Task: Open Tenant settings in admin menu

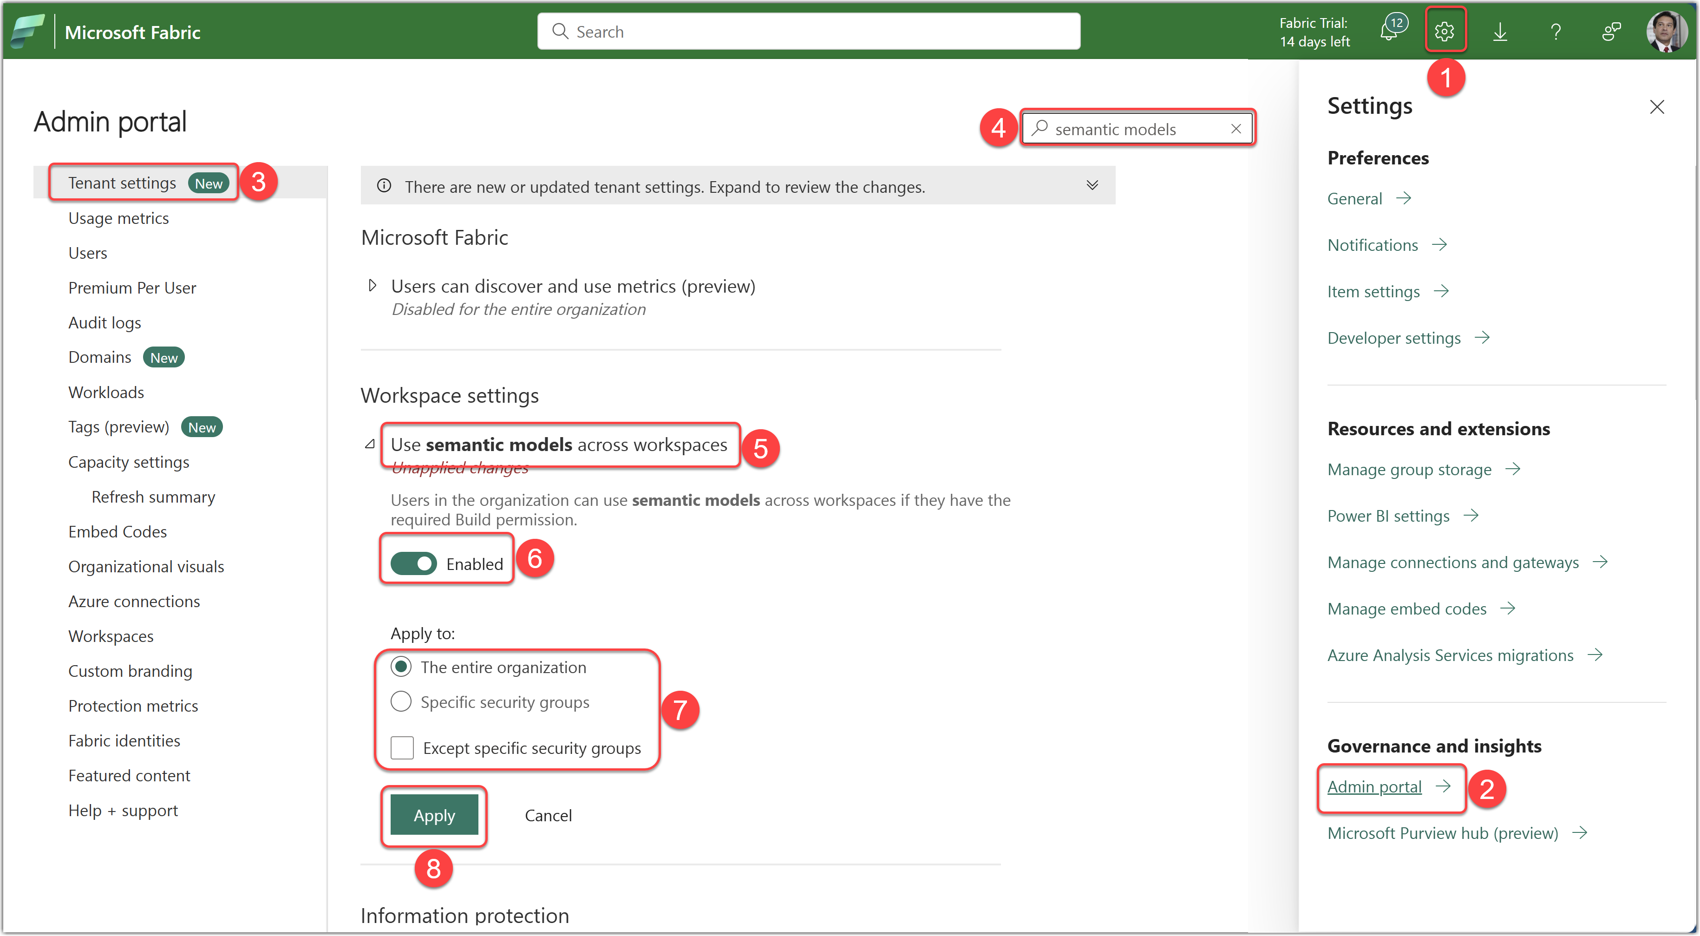Action: click(123, 183)
